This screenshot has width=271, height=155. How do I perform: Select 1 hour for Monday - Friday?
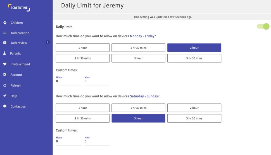point(82,48)
